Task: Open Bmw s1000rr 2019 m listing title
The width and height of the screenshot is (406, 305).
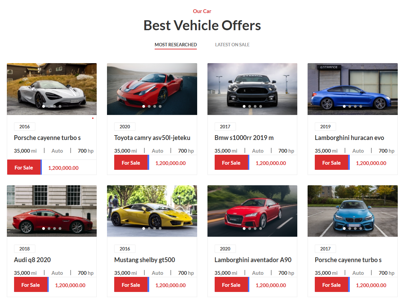Action: [x=244, y=138]
